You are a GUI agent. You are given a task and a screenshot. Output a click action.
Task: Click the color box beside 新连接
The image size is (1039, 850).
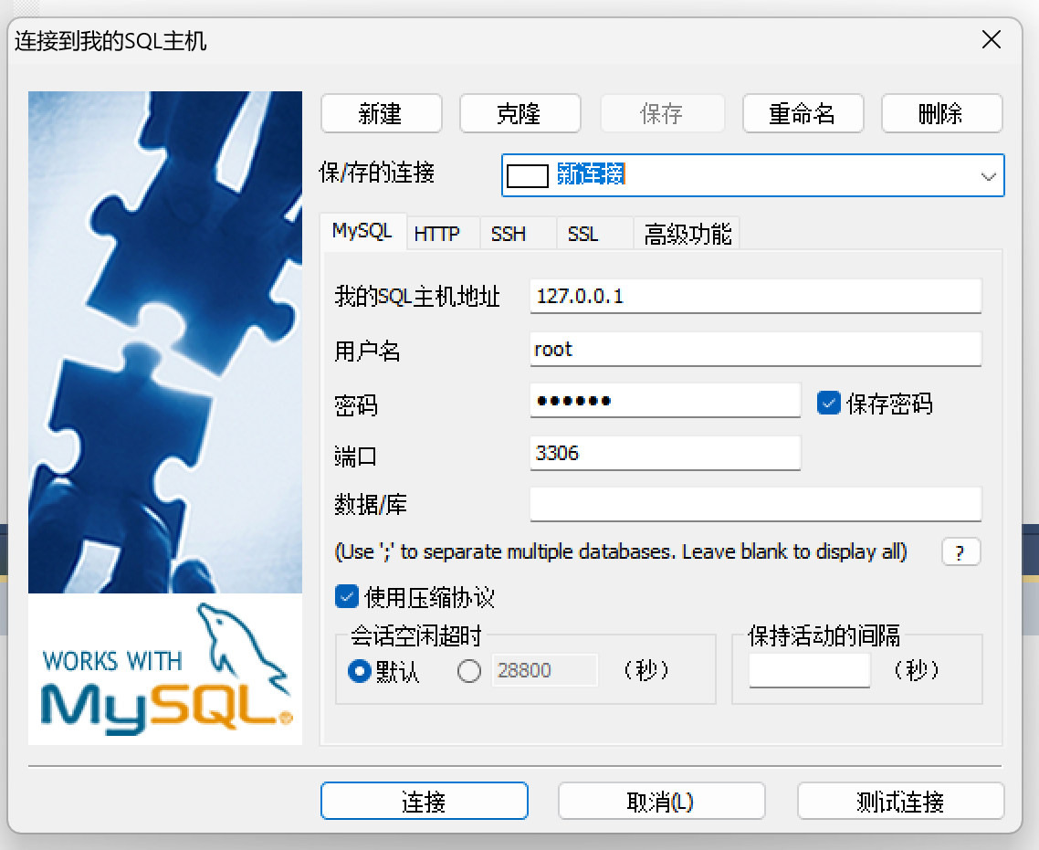(528, 176)
